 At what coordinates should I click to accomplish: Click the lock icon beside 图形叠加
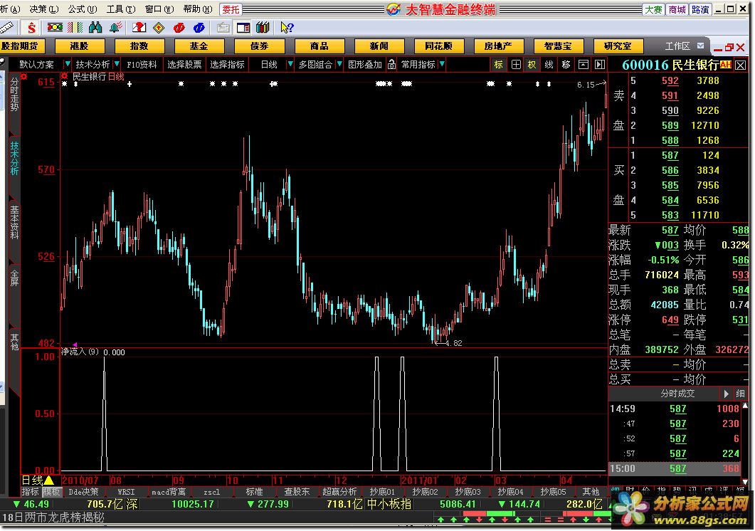tap(391, 64)
